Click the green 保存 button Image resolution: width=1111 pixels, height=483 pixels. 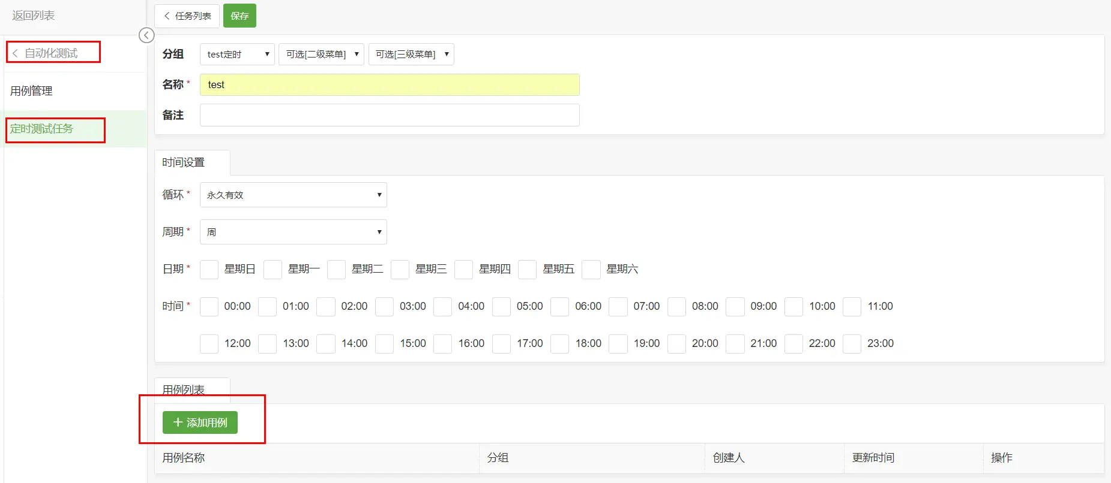pos(239,16)
